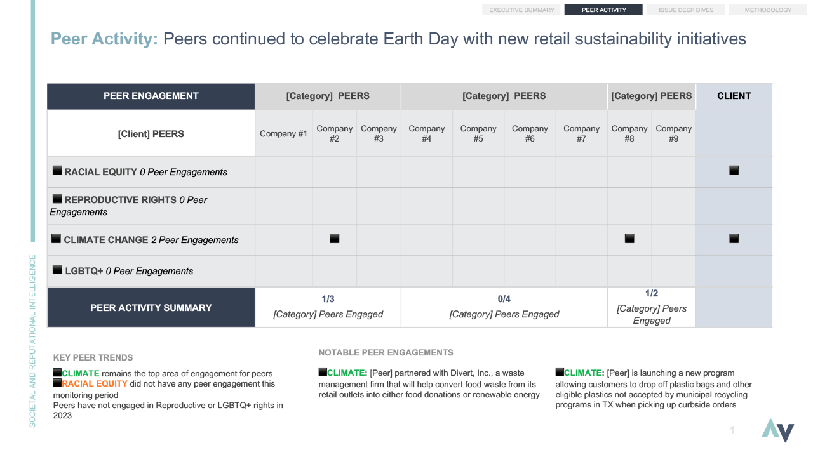813x457 pixels.
Task: Click the Company #2 column header
Action: [335, 133]
